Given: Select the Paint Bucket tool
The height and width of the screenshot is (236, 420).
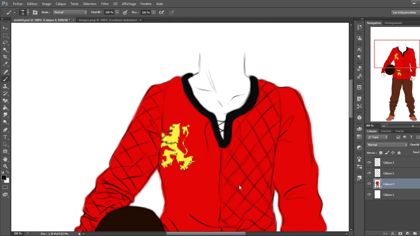Looking at the screenshot, I should coord(5,108).
